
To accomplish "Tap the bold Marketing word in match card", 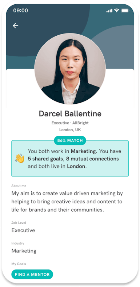I will (83, 151).
